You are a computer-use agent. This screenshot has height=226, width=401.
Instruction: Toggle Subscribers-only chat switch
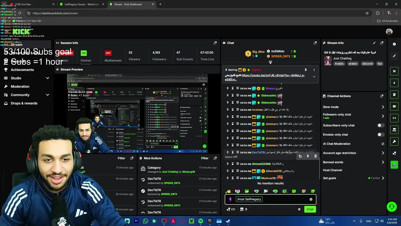tap(381, 125)
